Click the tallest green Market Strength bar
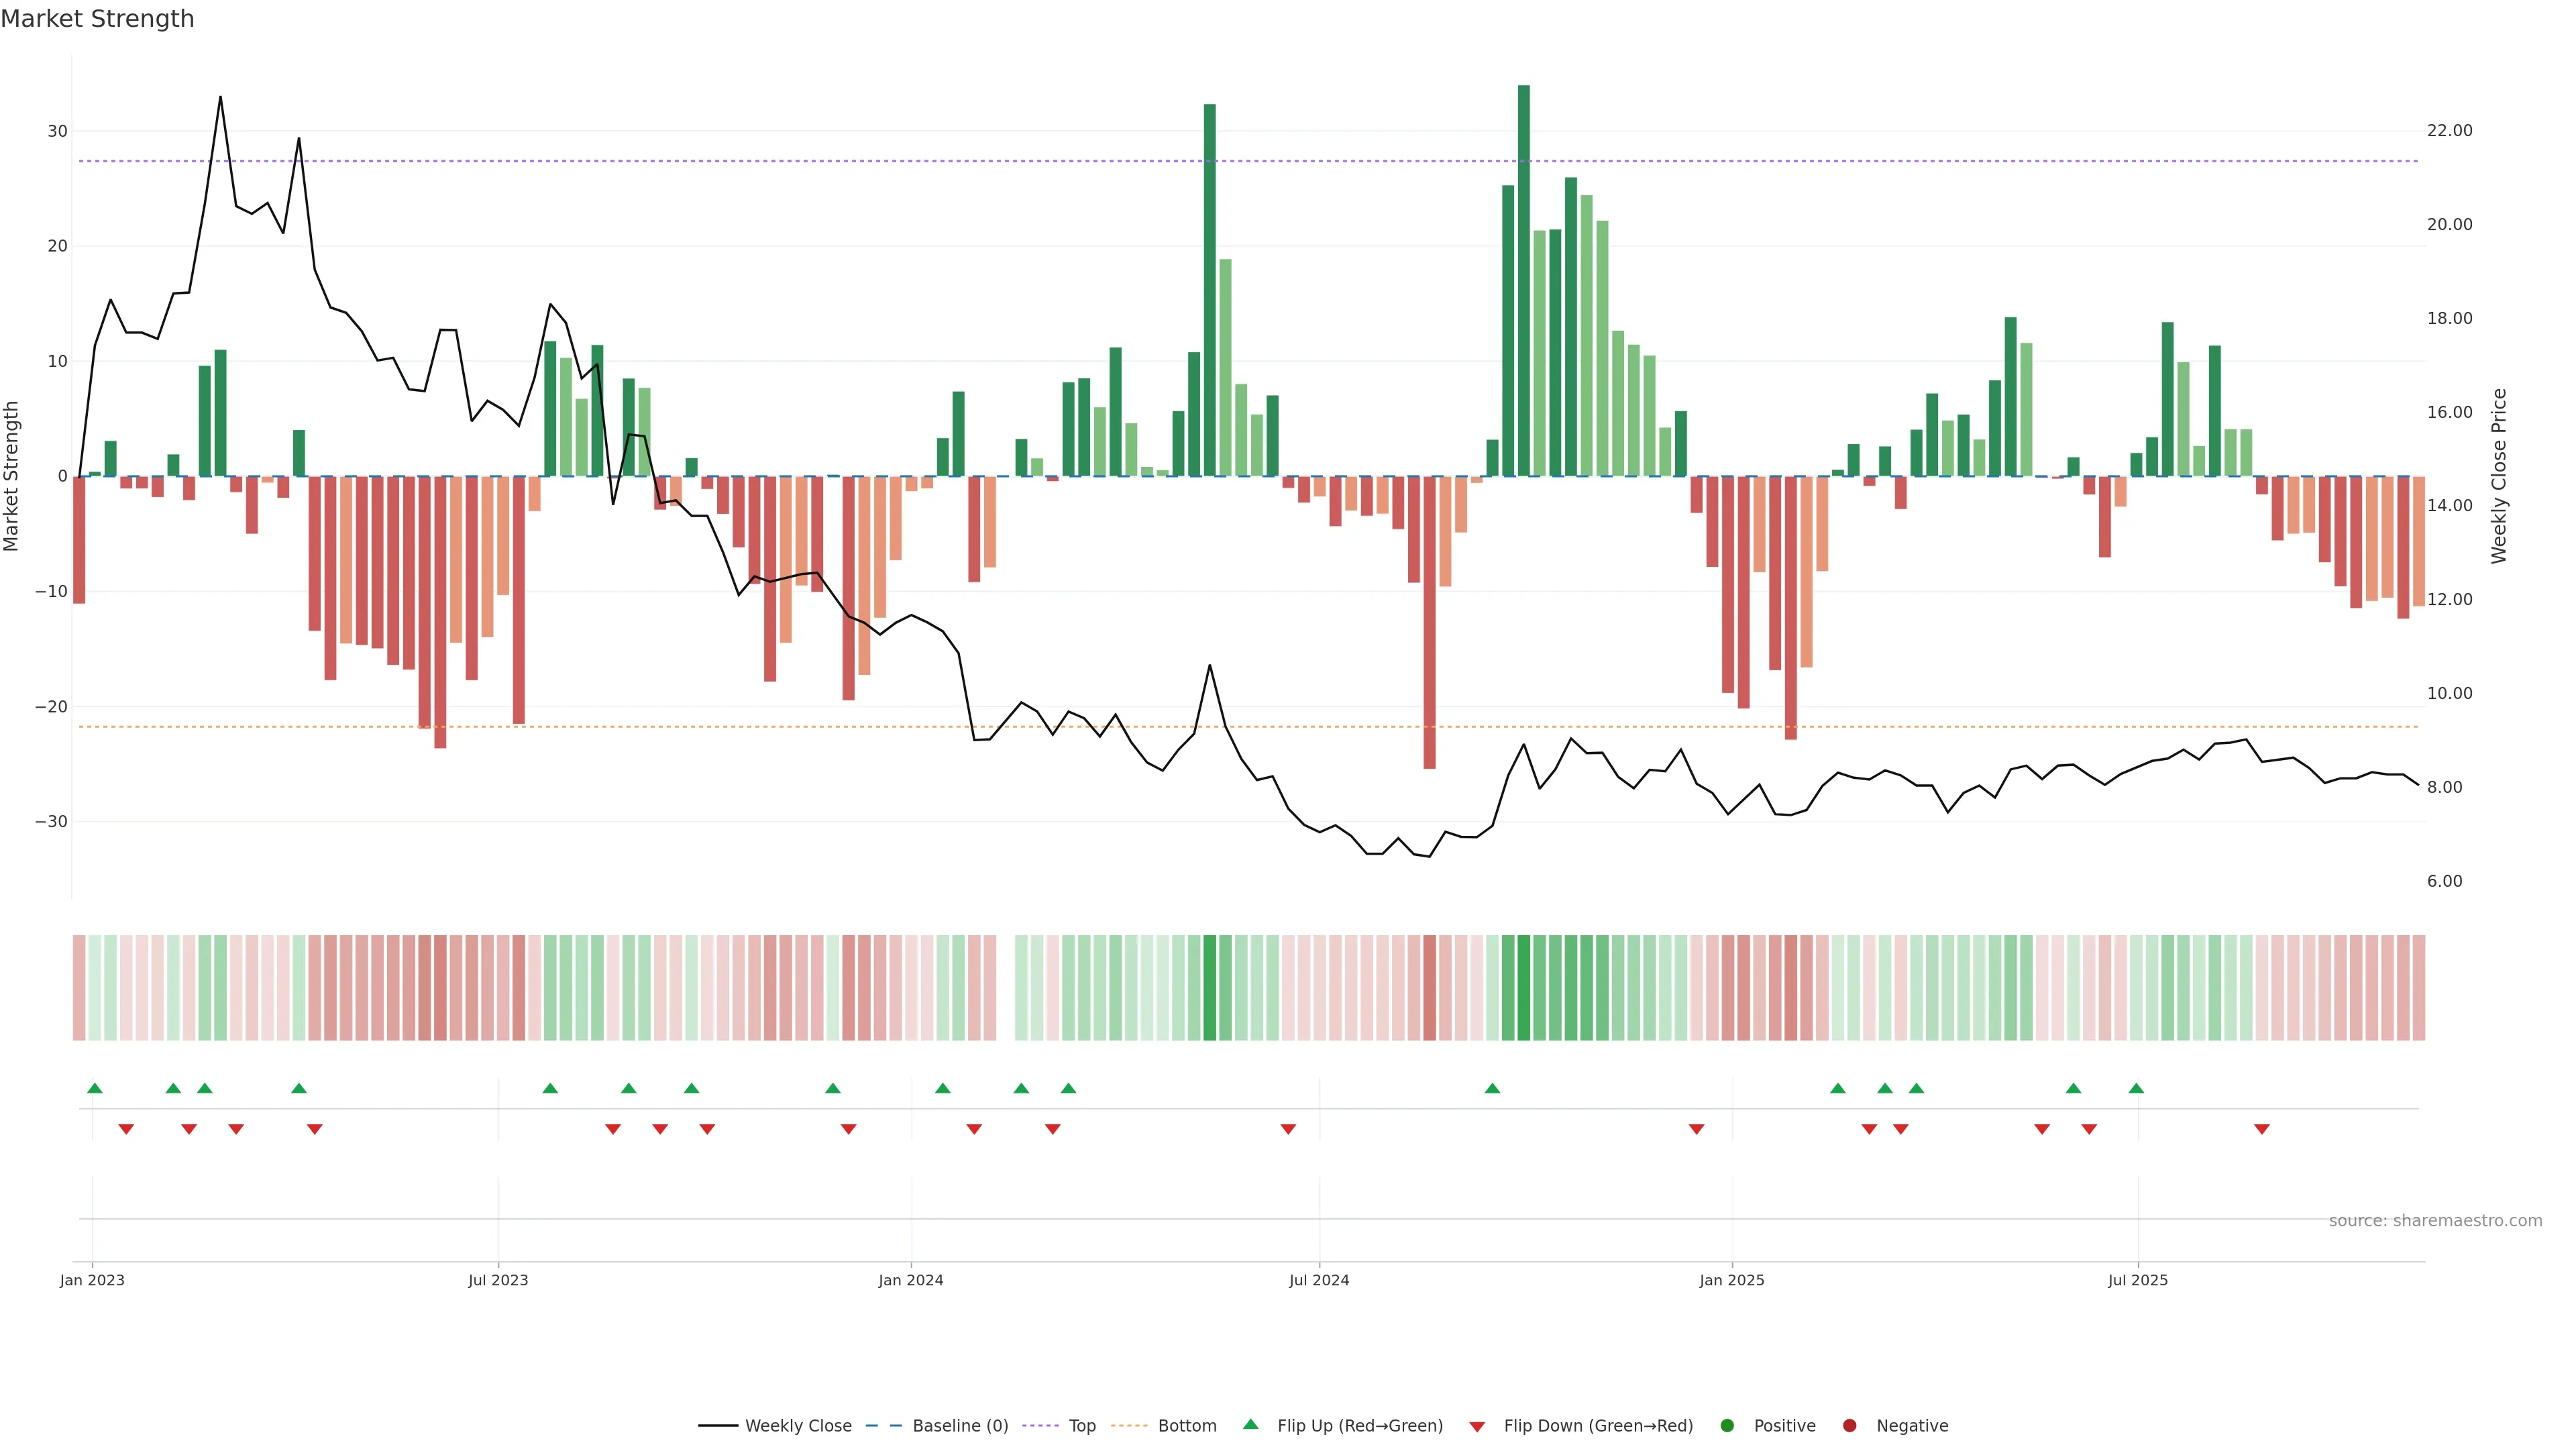2576x1449 pixels. tap(1523, 280)
